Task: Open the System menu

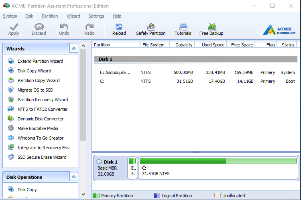Action: pyautogui.click(x=10, y=16)
